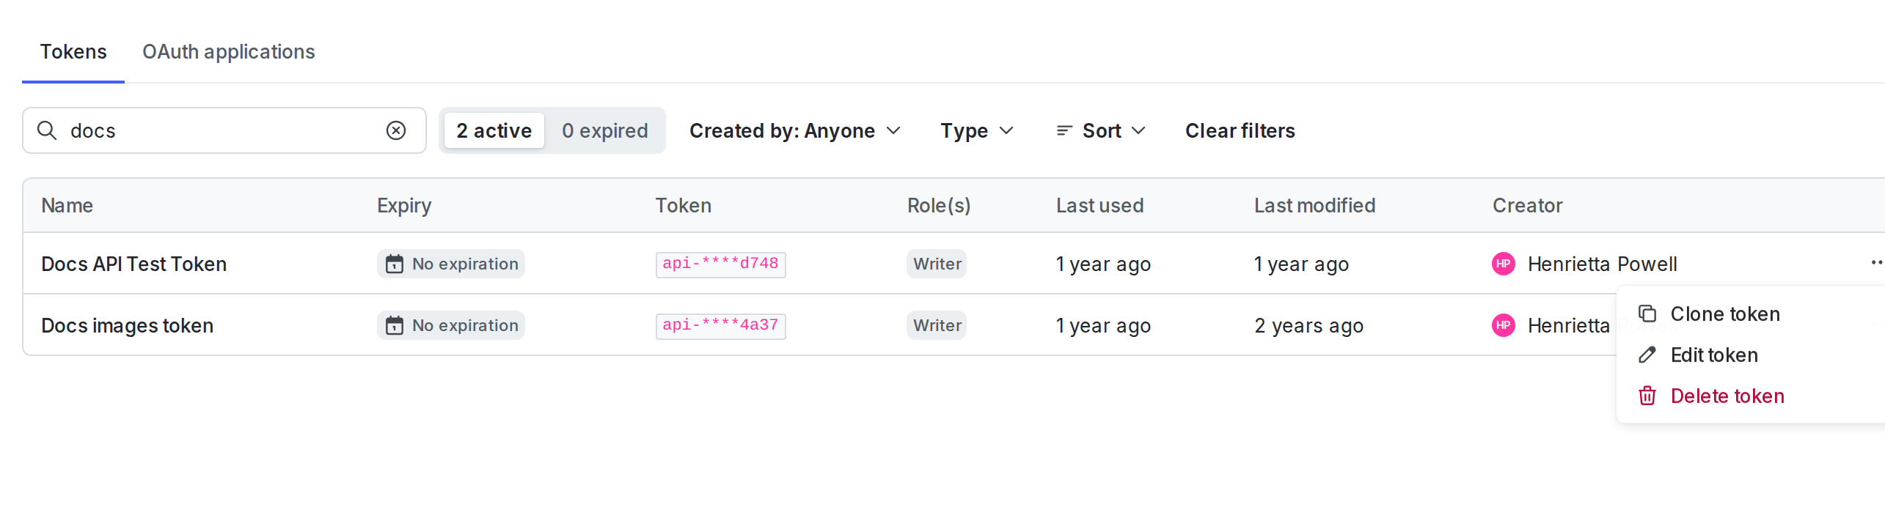Show the 2 active tokens
Viewport: 1885px width, 523px height.
click(x=494, y=130)
